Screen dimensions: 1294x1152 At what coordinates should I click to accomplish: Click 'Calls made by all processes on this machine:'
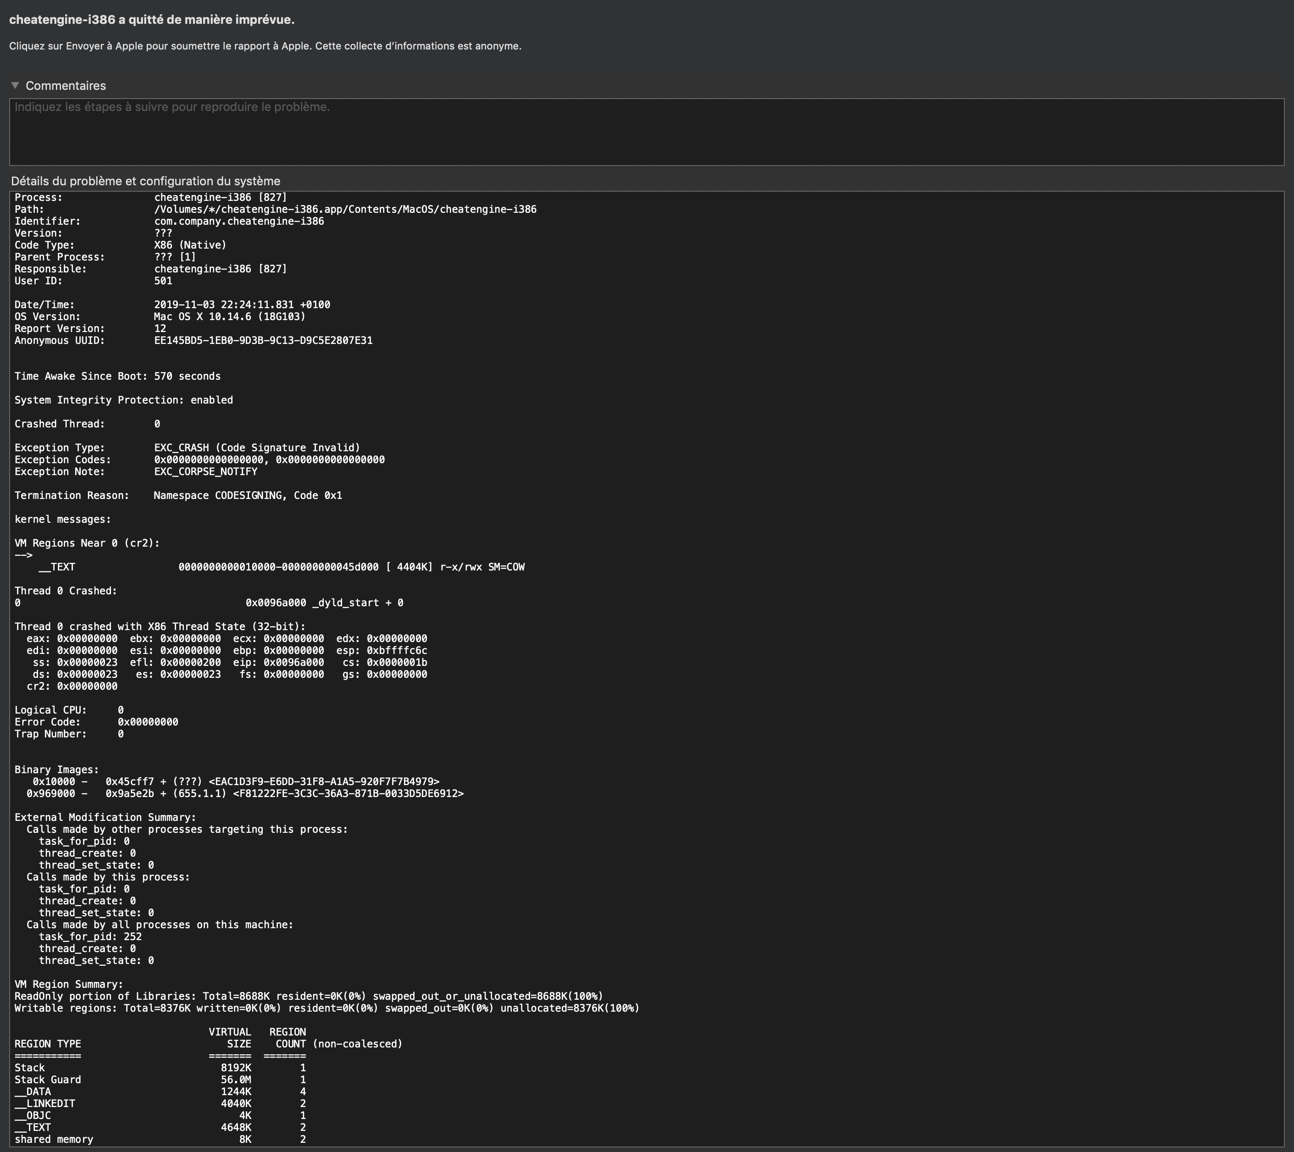pos(160,925)
